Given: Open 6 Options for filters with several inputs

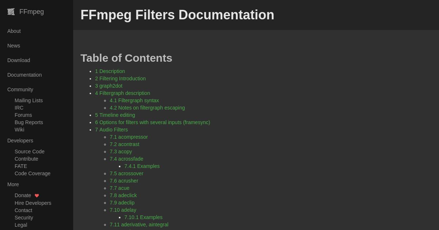Looking at the screenshot, I should pyautogui.click(x=153, y=122).
